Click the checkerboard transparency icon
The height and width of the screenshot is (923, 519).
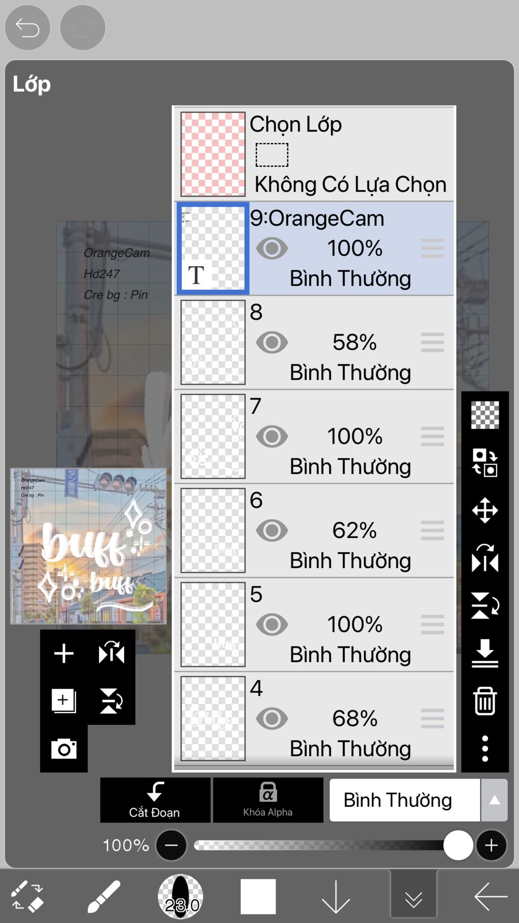(485, 415)
